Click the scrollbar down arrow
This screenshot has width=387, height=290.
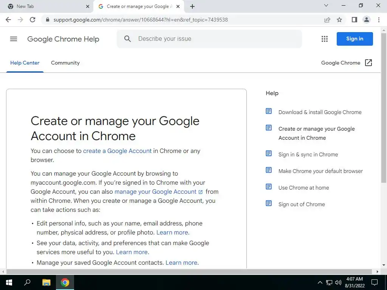384,265
